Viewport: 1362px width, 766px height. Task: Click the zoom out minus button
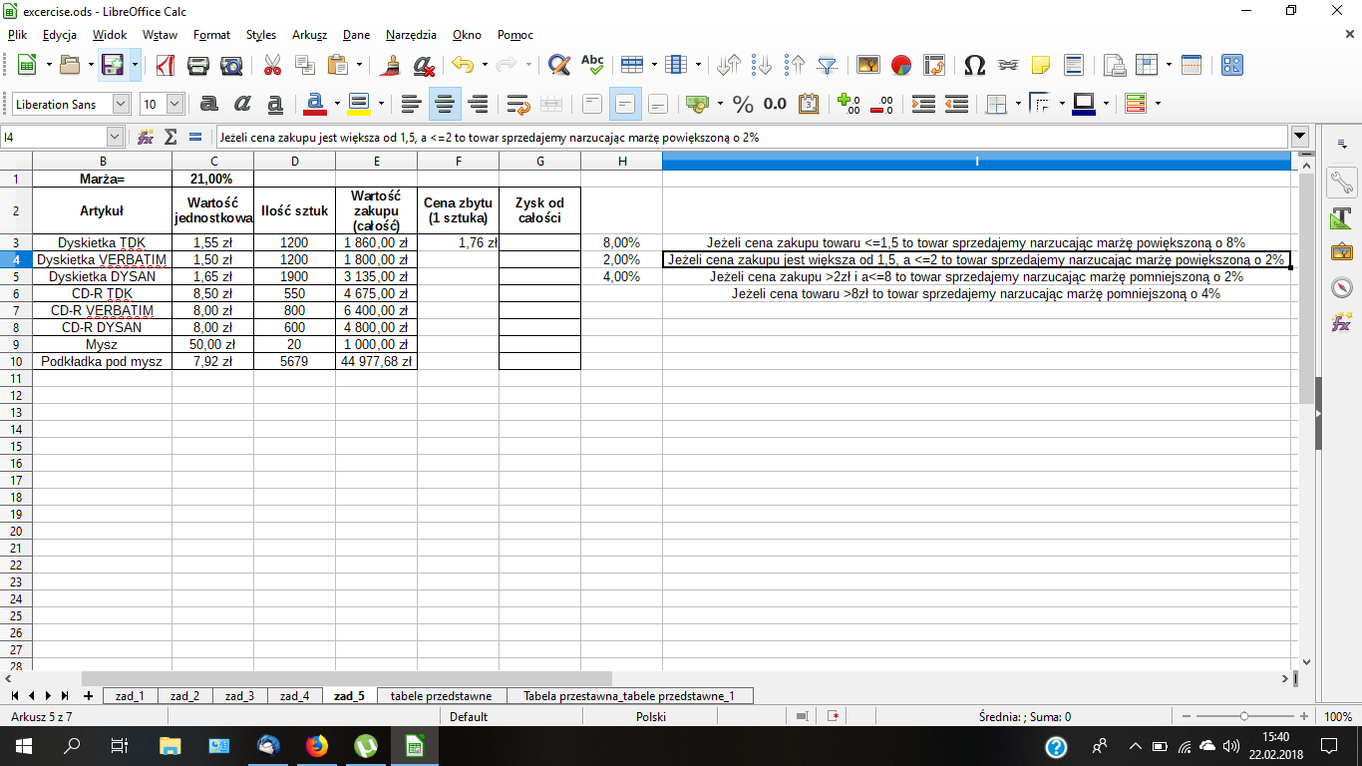[x=1187, y=716]
